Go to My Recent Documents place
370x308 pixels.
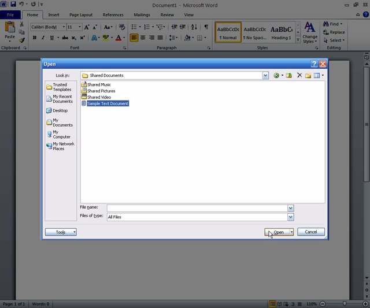(60, 99)
